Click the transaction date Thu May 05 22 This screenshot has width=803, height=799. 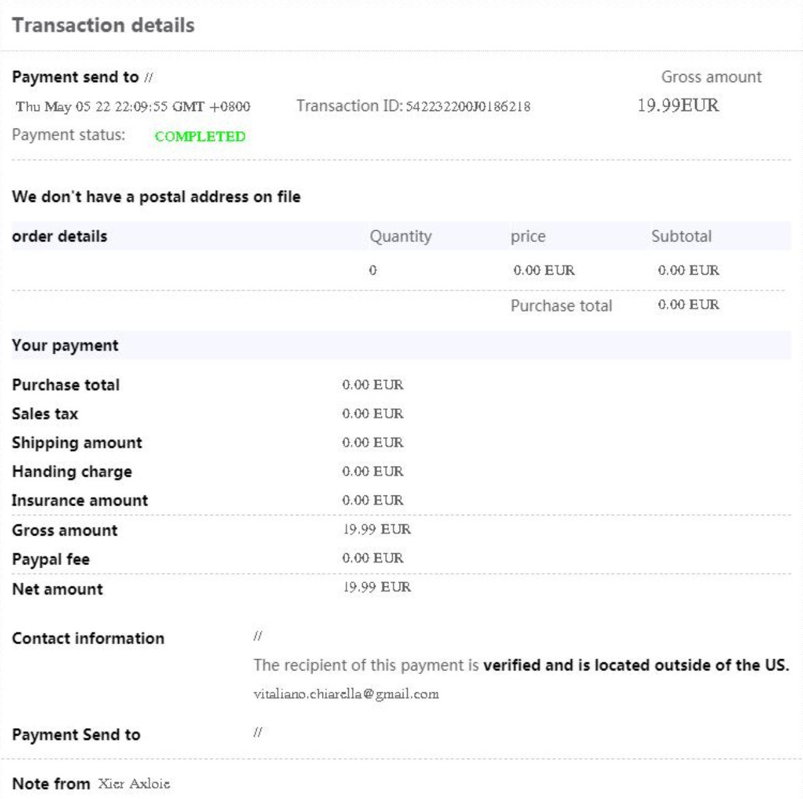coord(133,107)
